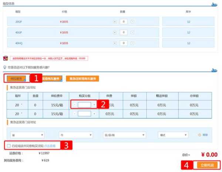Open the 模式 mode dropdown
The image size is (222, 172).
click(173, 135)
